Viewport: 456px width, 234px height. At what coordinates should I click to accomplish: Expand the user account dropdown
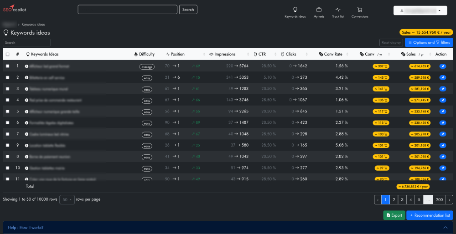click(x=420, y=10)
